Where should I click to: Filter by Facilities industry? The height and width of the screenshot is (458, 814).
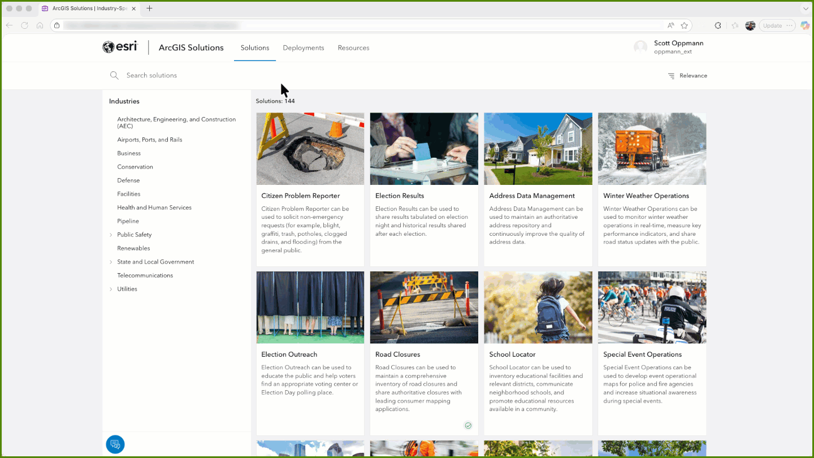tap(129, 194)
